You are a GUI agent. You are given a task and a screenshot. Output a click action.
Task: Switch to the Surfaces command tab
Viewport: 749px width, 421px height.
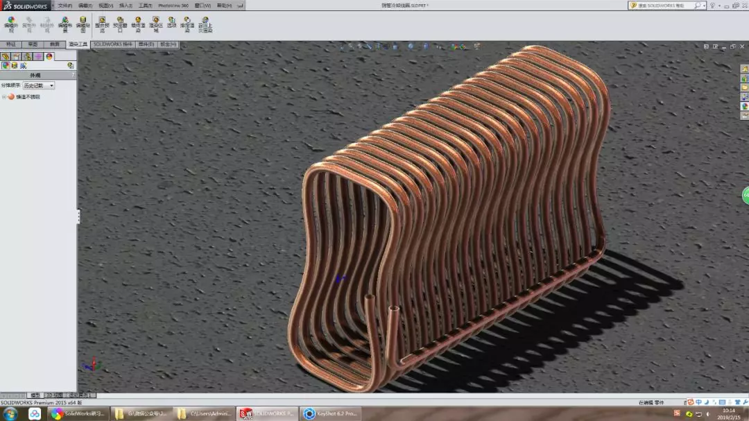click(x=55, y=44)
